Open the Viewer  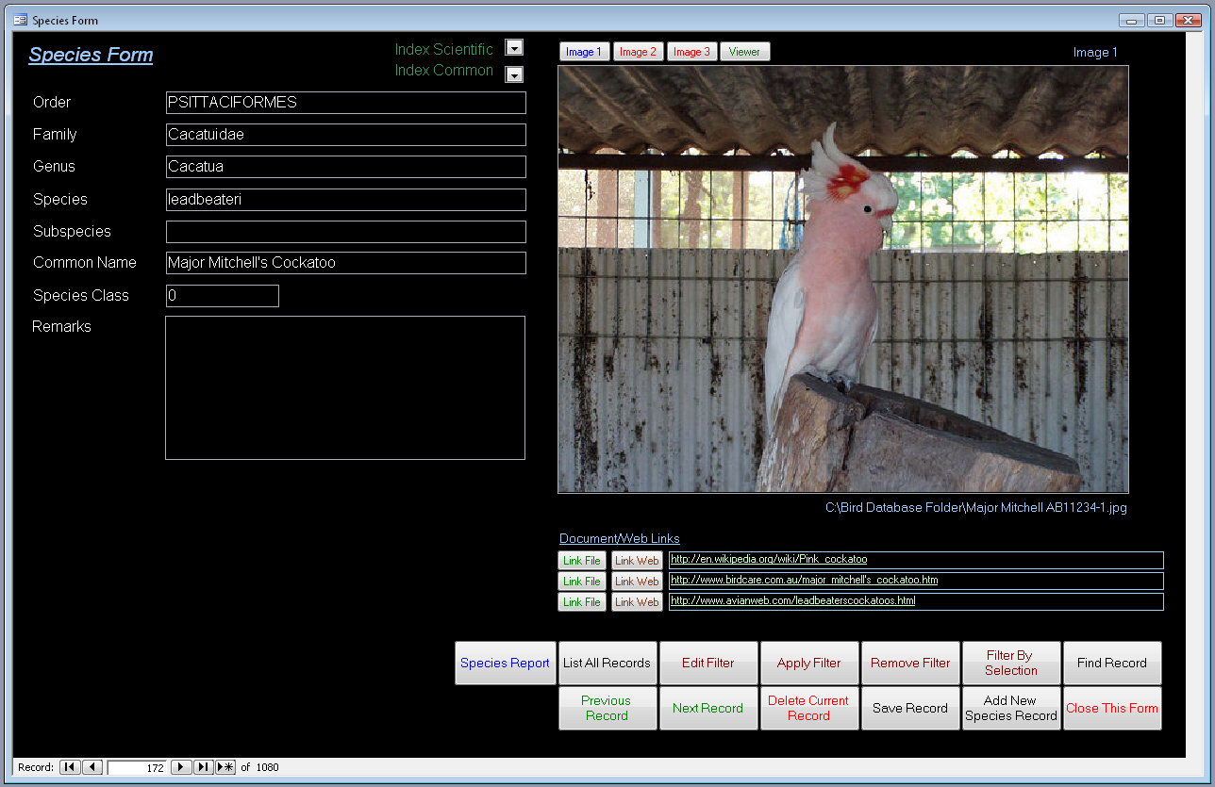pos(744,51)
